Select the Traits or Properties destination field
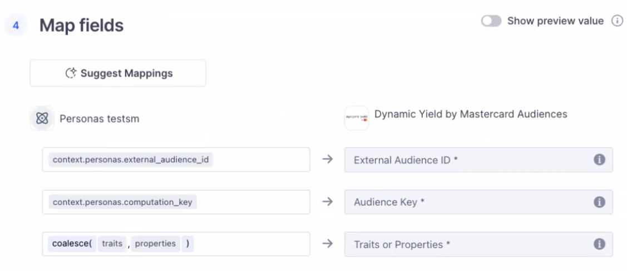 478,244
